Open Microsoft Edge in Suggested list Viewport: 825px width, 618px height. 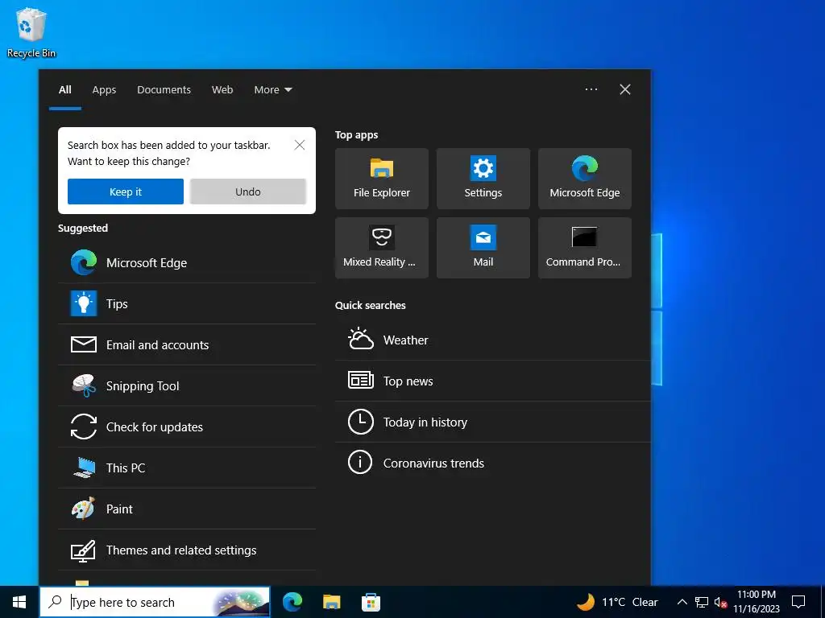[x=187, y=263]
